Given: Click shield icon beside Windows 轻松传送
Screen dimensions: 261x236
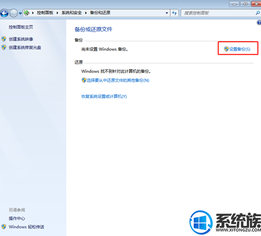Looking at the screenshot, I should click(x=4, y=227).
